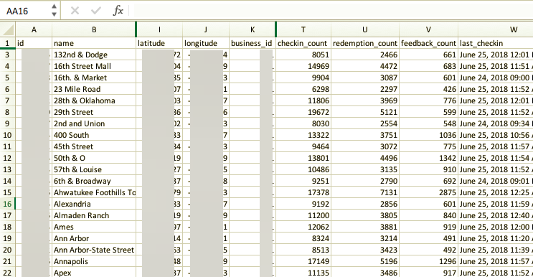
Task: Select the '2nd and Union' cell
Action: (94, 123)
